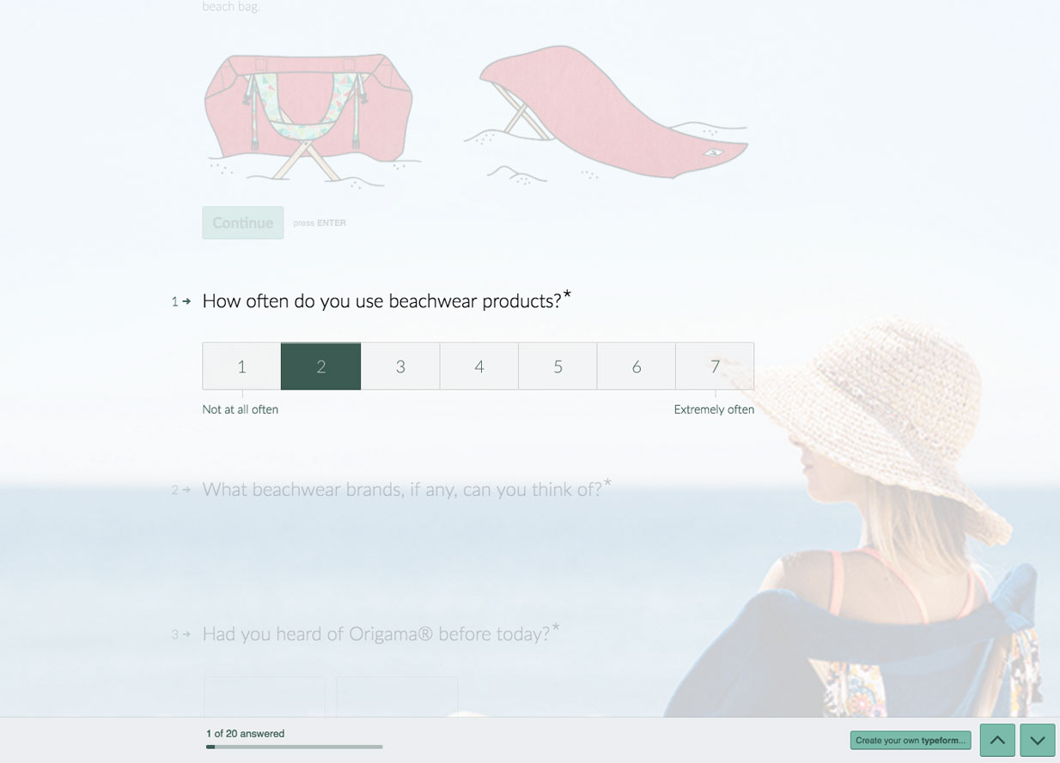Pick rating 5 on the scale
The height and width of the screenshot is (763, 1060).
coord(557,366)
